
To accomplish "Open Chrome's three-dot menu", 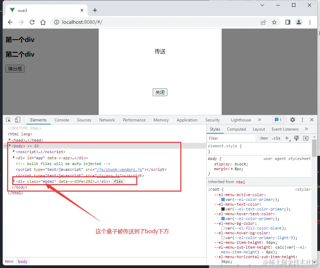I will coord(310,22).
